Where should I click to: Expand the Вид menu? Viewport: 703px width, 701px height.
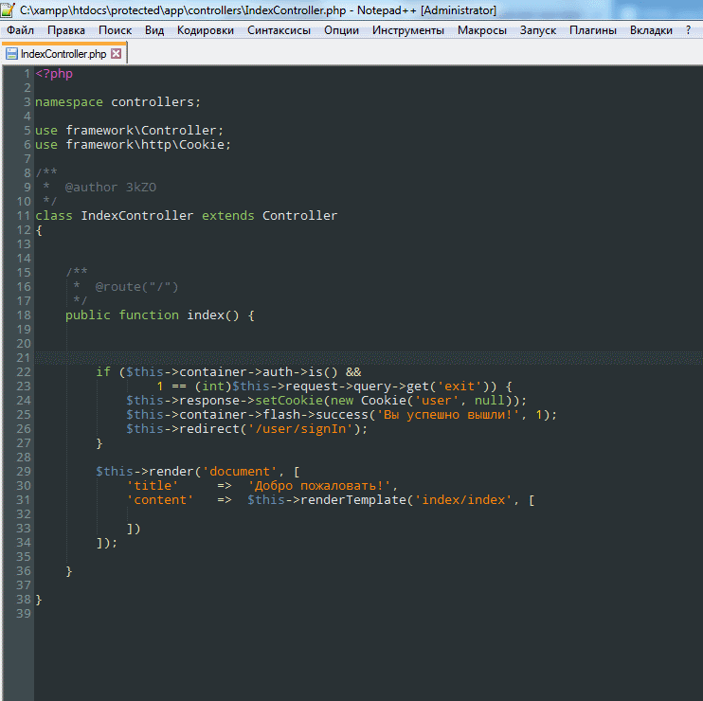(x=154, y=30)
